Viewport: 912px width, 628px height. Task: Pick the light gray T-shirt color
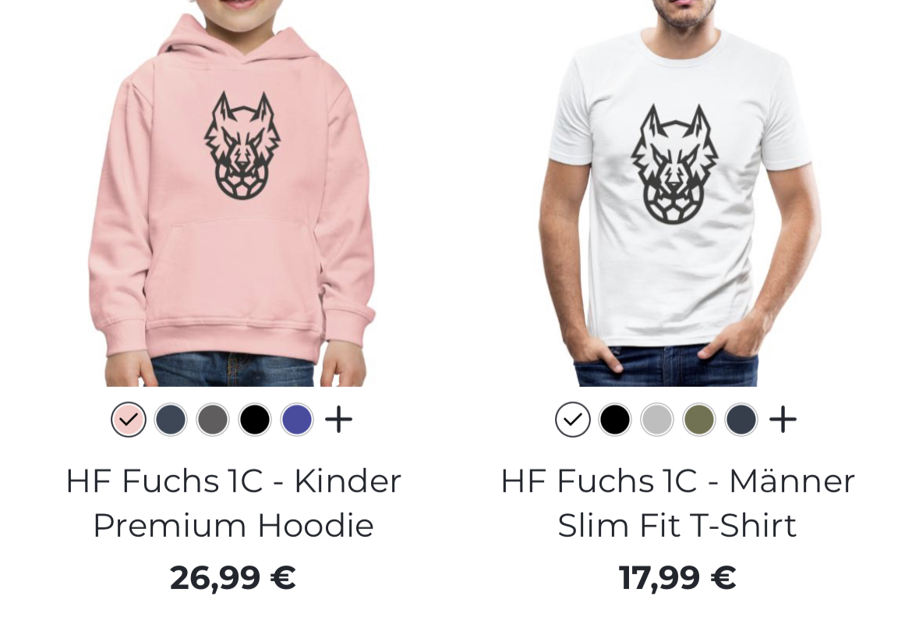[x=656, y=420]
